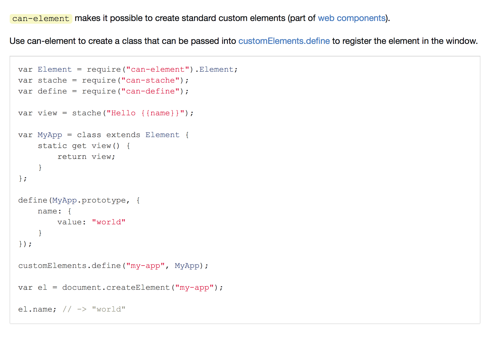The height and width of the screenshot is (338, 490).
Task: Click the // -> "world" comment
Action: [x=94, y=309]
